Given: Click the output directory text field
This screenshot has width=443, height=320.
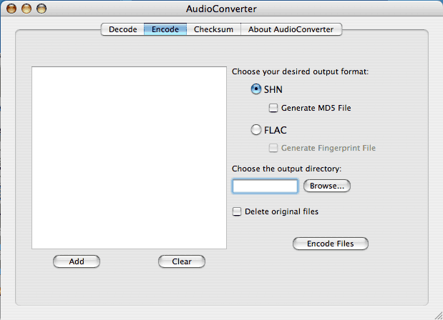Looking at the screenshot, I should 265,186.
